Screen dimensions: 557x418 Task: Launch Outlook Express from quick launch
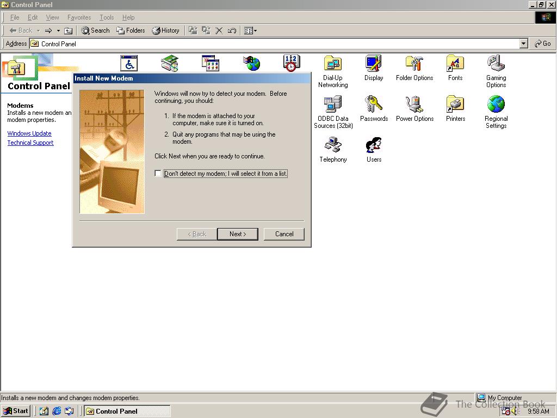(69, 411)
